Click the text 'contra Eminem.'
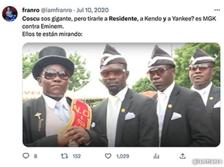The height and width of the screenshot is (167, 224). click(43, 26)
